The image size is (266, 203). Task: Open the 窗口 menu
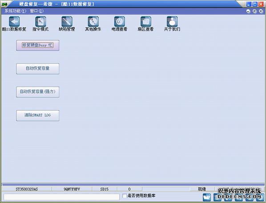point(36,11)
